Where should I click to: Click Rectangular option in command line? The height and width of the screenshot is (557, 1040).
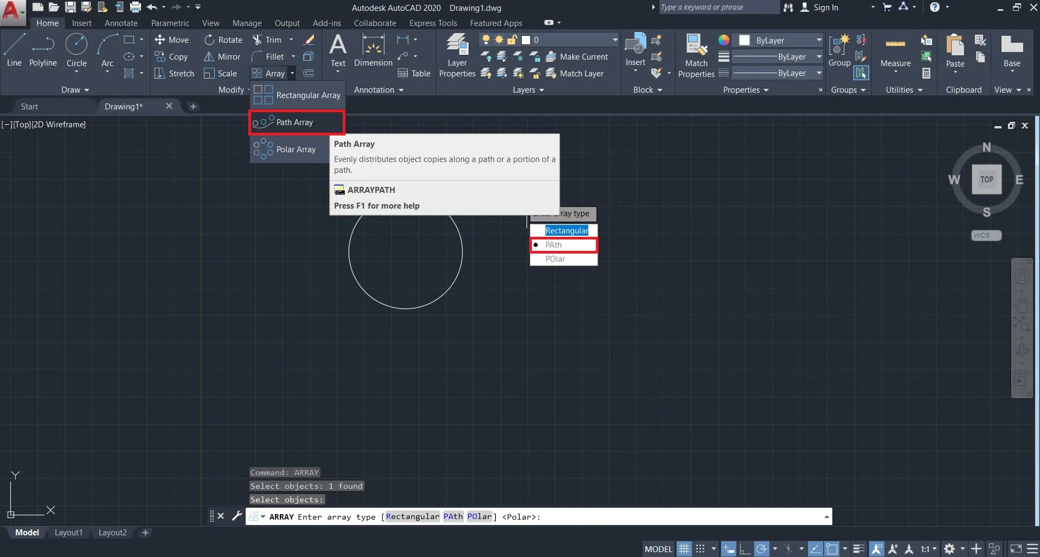click(412, 517)
